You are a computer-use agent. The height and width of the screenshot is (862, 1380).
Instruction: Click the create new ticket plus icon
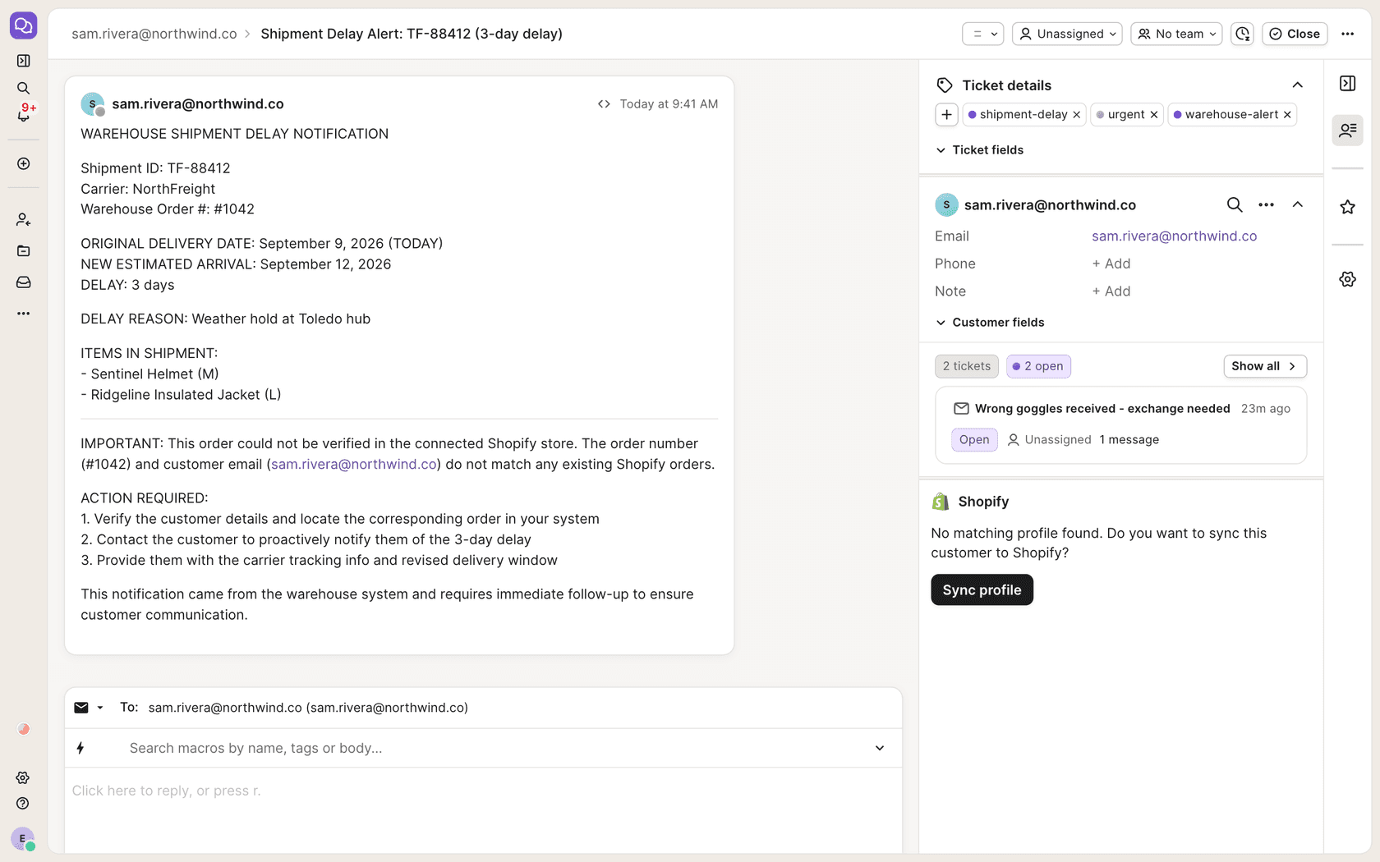coord(24,163)
